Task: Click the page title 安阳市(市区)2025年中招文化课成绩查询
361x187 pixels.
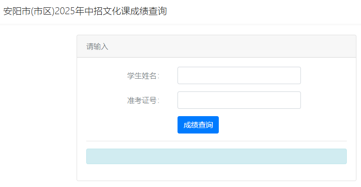Action: (85, 11)
